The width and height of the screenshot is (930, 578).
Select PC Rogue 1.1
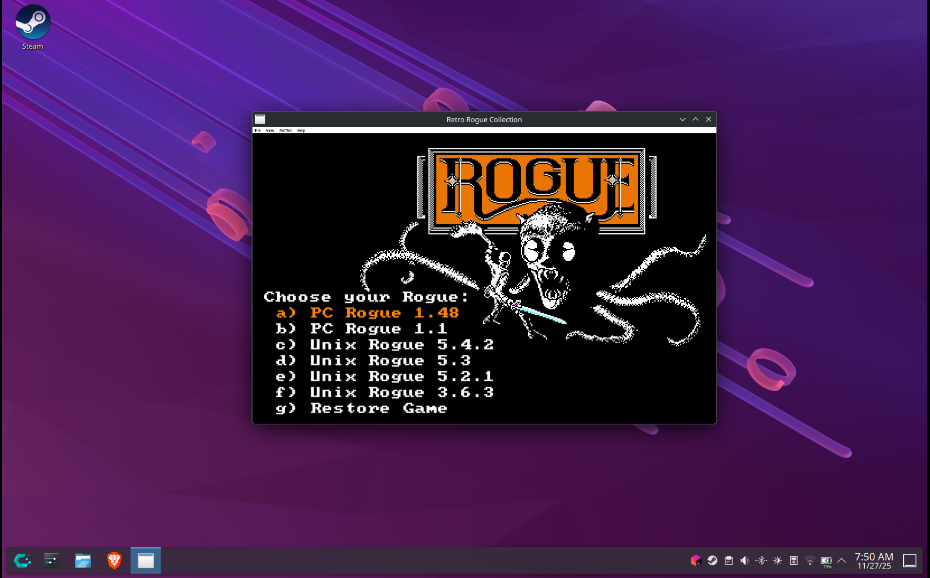pos(362,329)
